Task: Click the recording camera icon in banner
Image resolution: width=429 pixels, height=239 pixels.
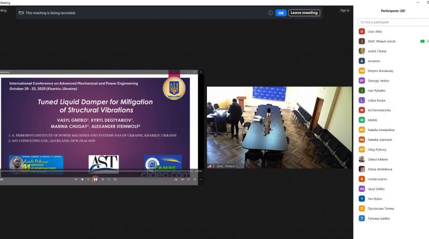Action: point(21,13)
